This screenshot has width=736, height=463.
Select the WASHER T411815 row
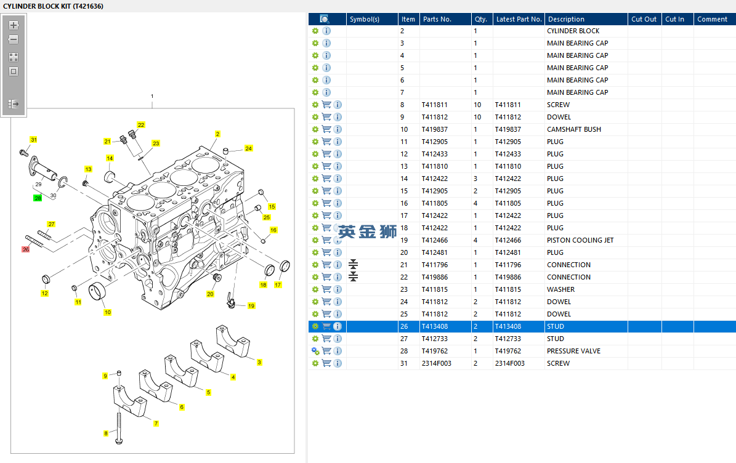(x=560, y=289)
